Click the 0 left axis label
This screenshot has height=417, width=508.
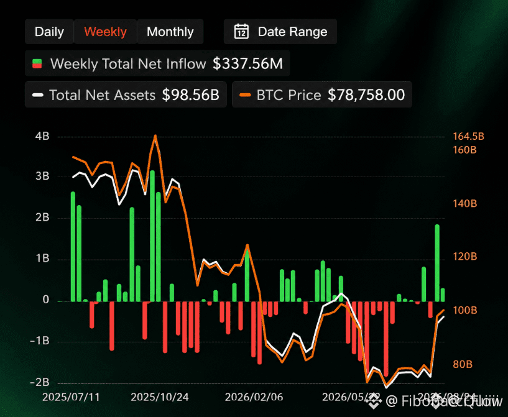click(x=45, y=300)
